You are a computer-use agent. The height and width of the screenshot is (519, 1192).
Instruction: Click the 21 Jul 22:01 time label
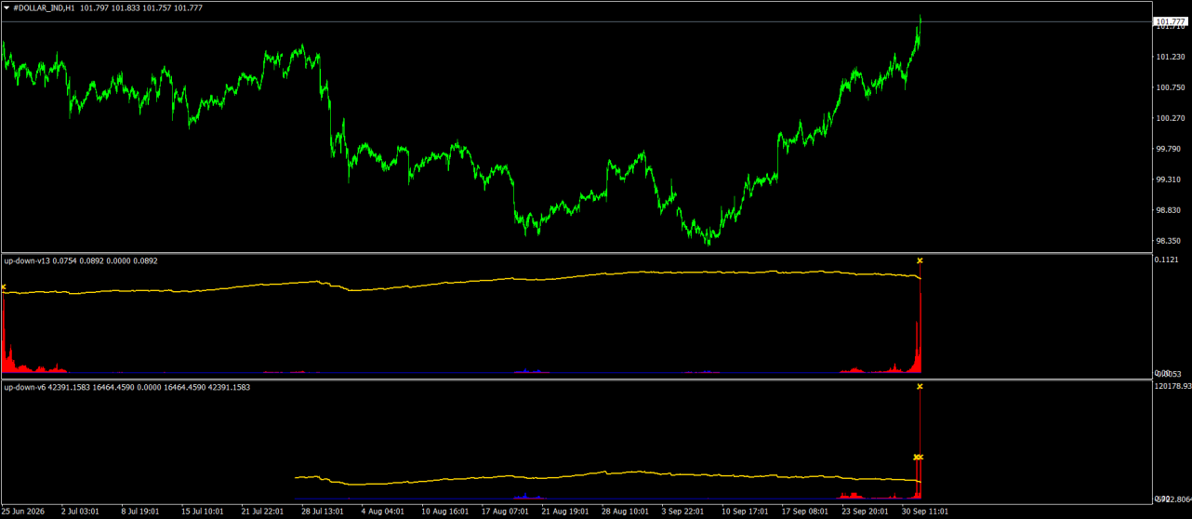pos(262,511)
